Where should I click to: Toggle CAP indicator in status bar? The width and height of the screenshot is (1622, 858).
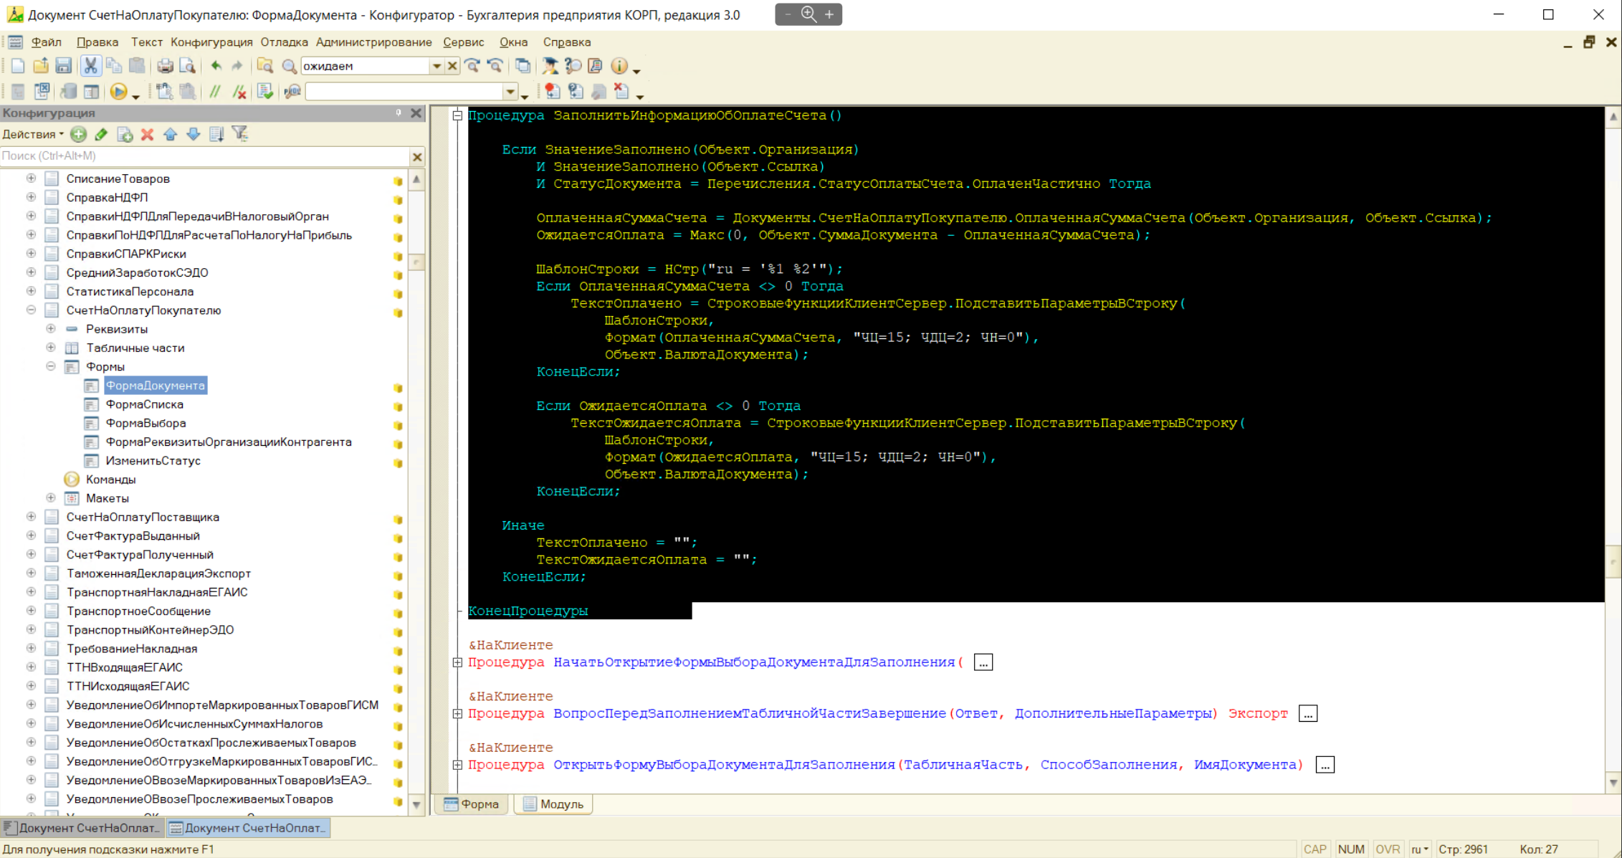click(x=1315, y=849)
